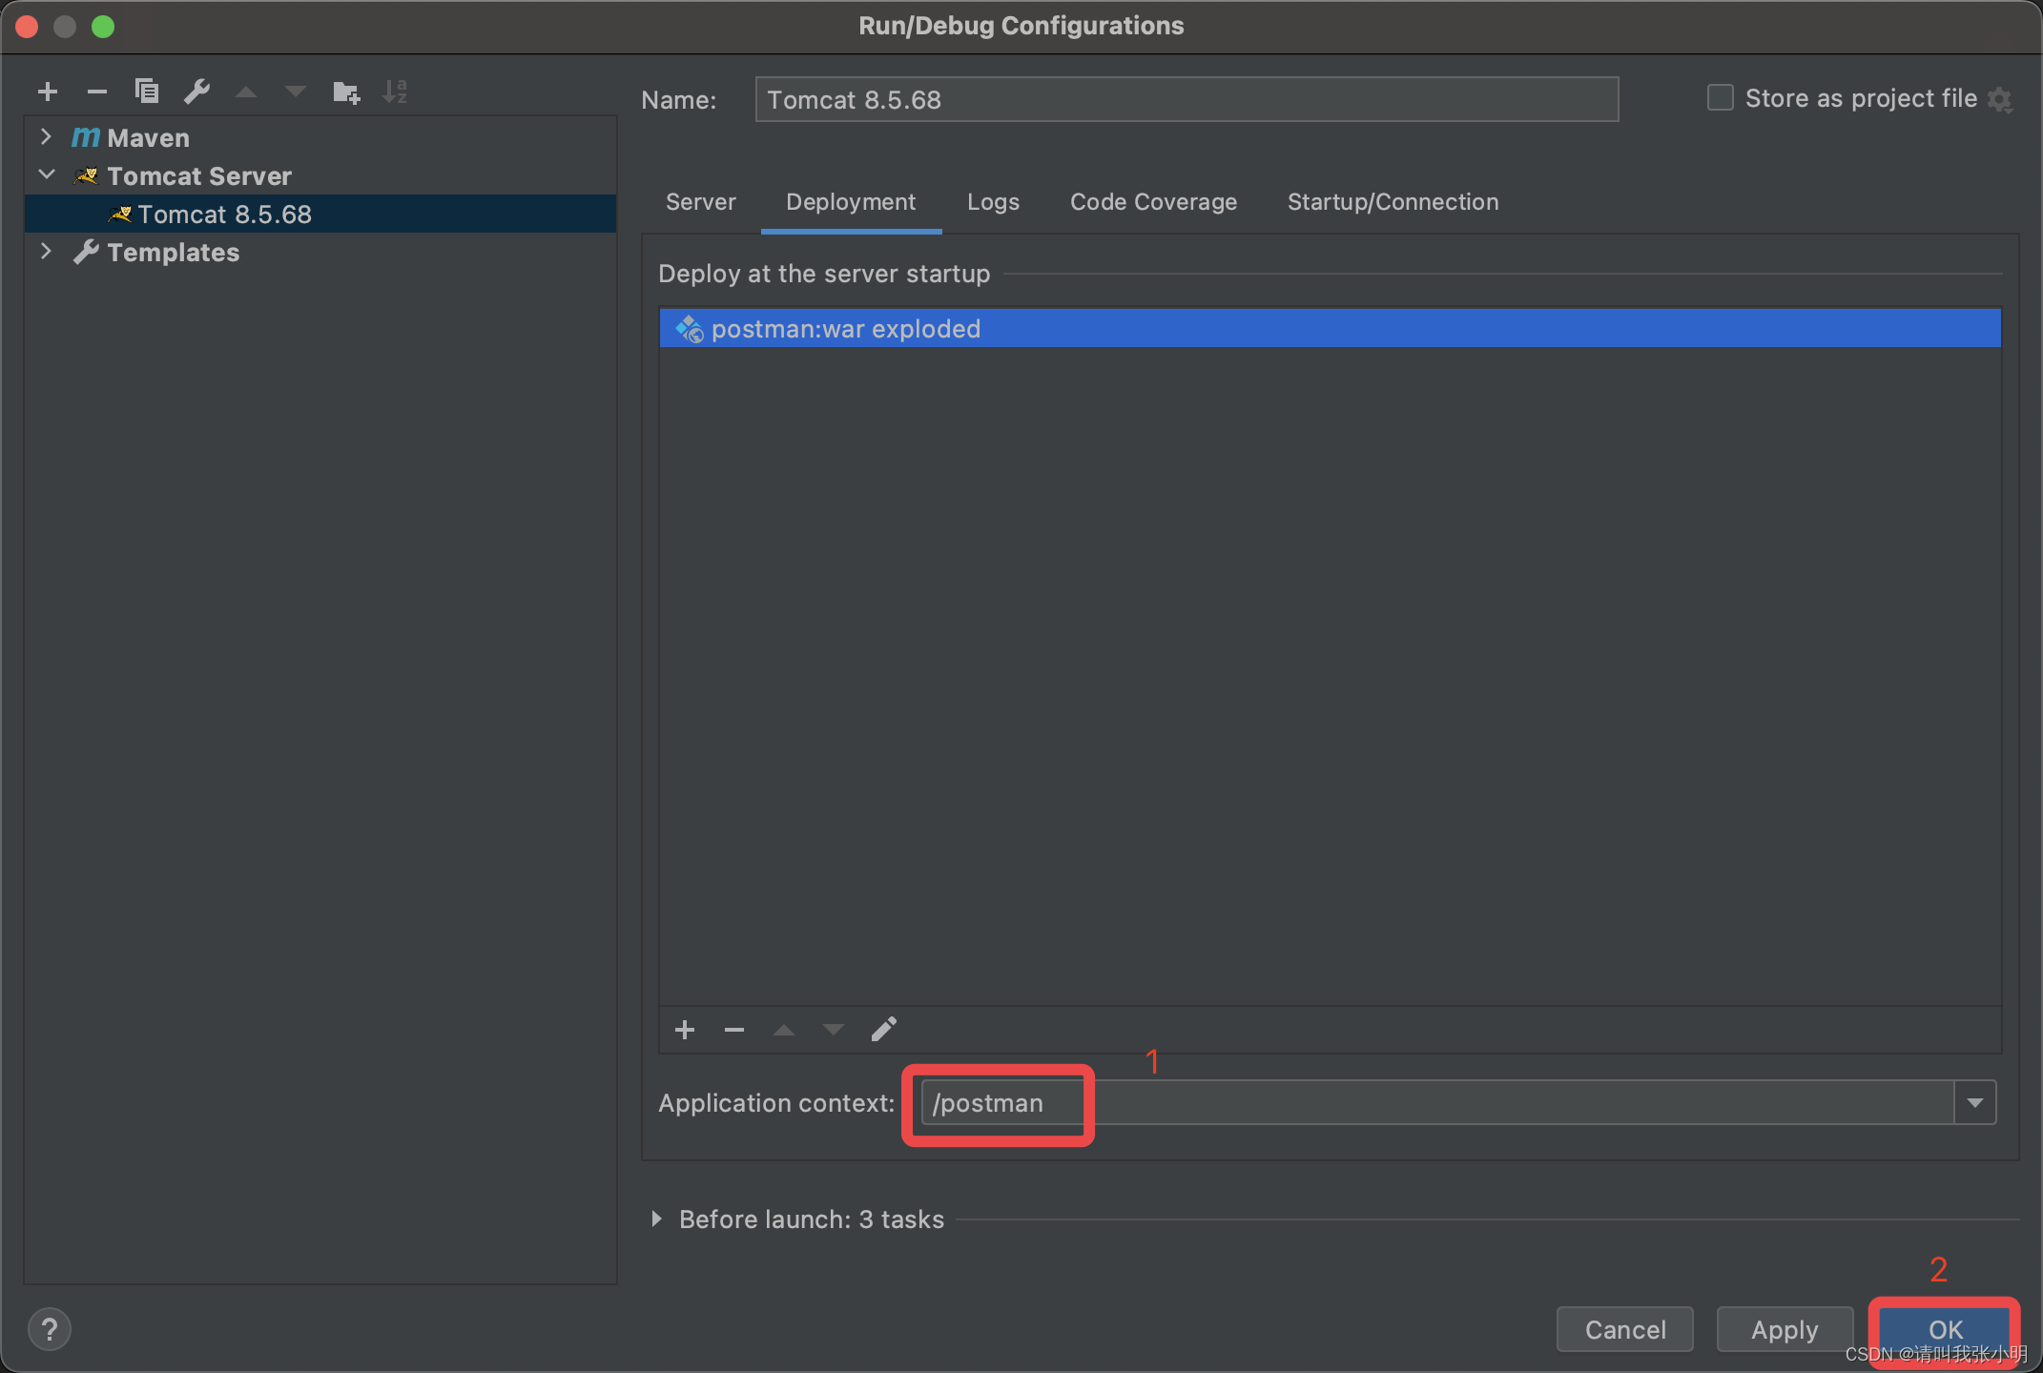Click the create new folder icon
The image size is (2043, 1373).
pyautogui.click(x=345, y=92)
